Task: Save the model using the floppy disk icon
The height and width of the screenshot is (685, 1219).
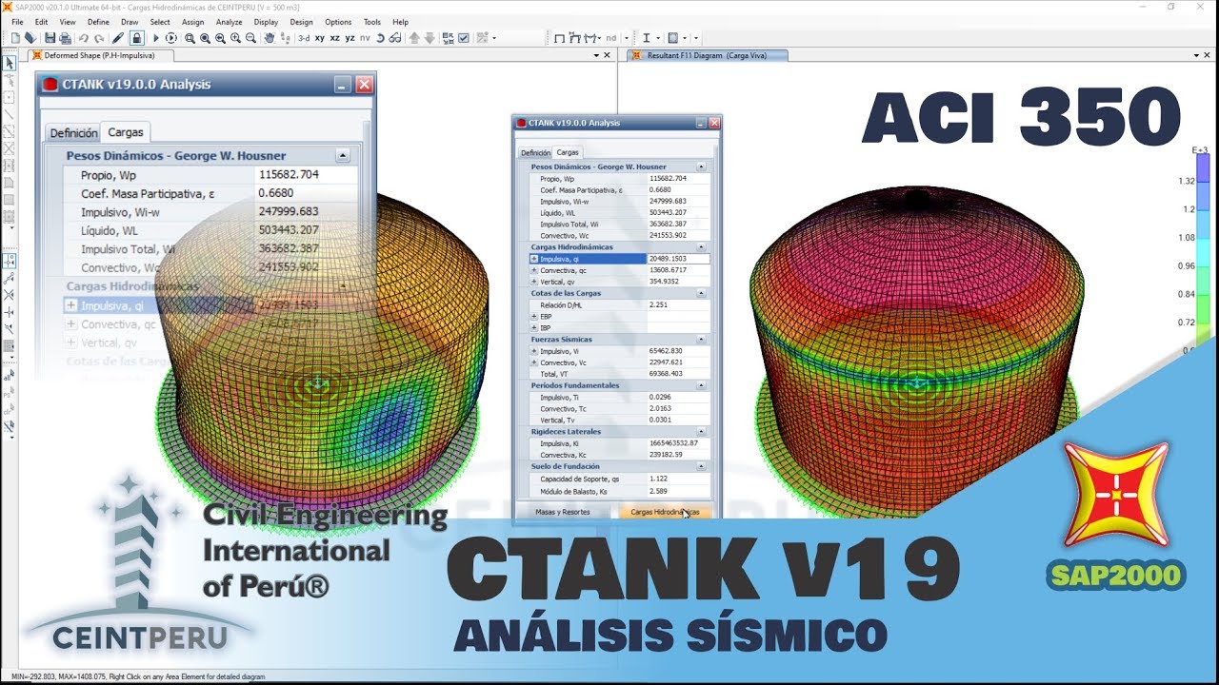Action: tap(50, 38)
